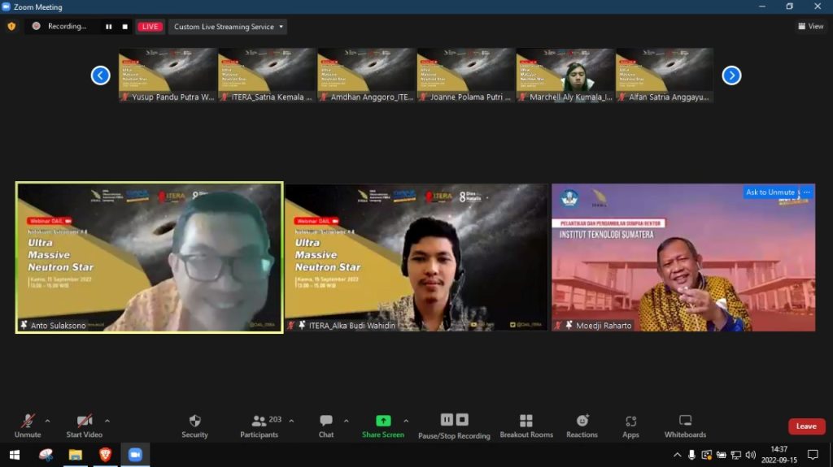Open Whiteboards

click(x=685, y=426)
